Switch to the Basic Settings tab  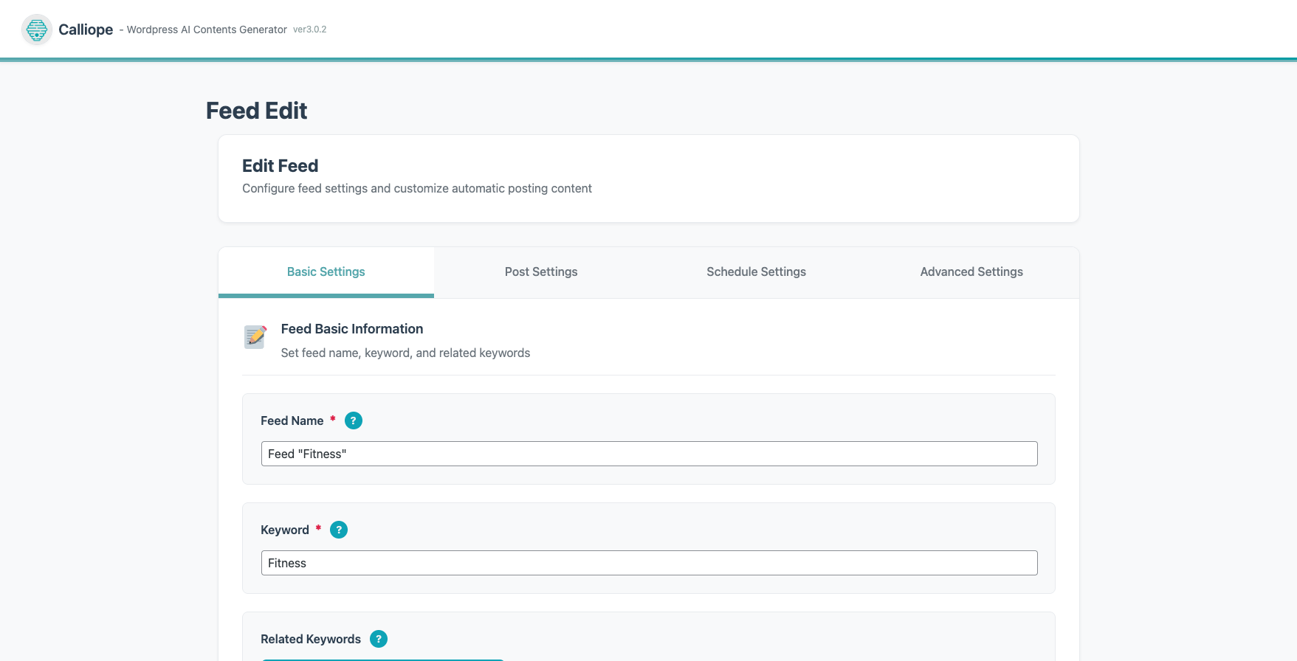326,272
